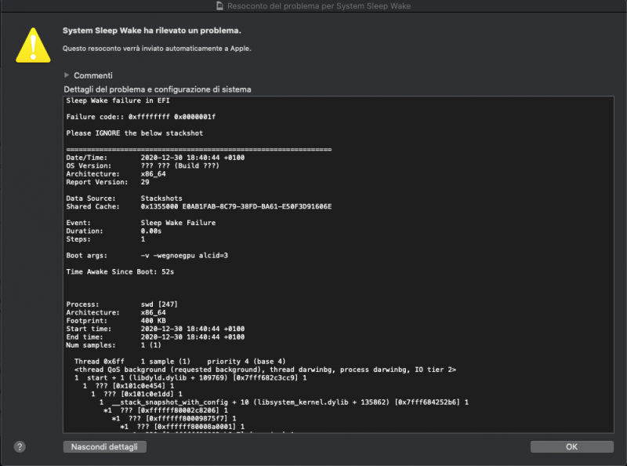
Task: Click the 'start + 1 (libdyld.dylib' stack line
Action: 190,378
